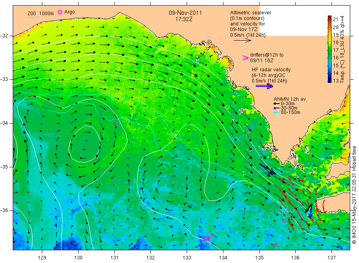Click the '(4-12h avg)QC' text

(268, 75)
